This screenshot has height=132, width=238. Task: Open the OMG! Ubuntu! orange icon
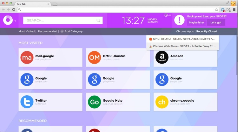tap(94, 57)
